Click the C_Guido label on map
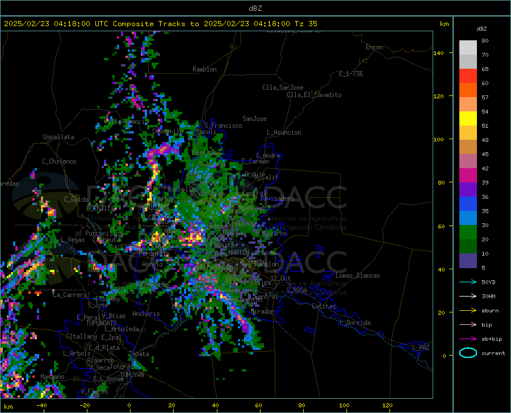The image size is (511, 413). (x=76, y=199)
